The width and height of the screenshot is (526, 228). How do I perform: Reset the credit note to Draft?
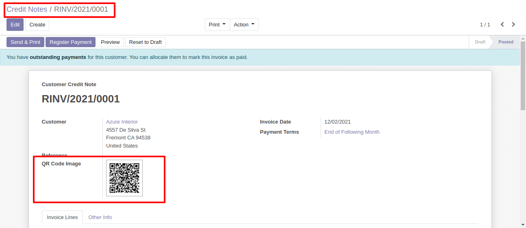[x=145, y=42]
